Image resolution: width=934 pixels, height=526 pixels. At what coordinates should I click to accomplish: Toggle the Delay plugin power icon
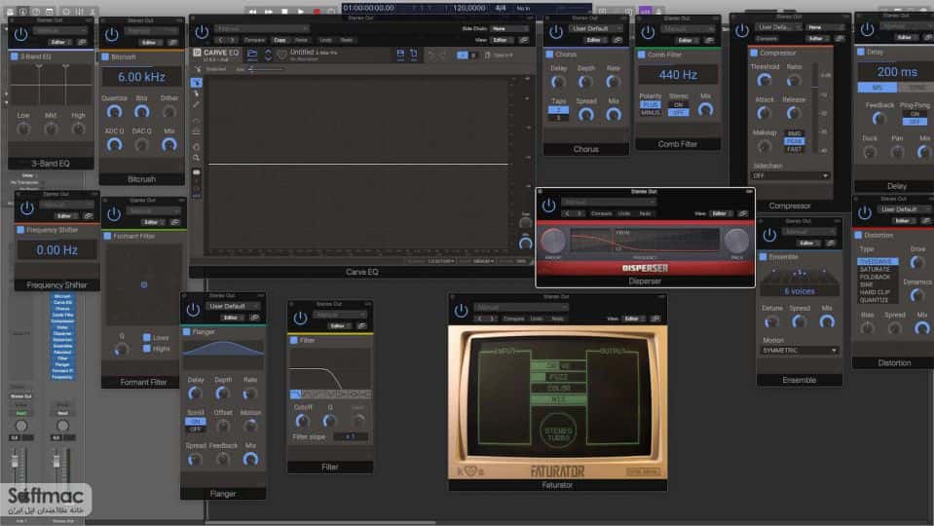[x=867, y=29]
